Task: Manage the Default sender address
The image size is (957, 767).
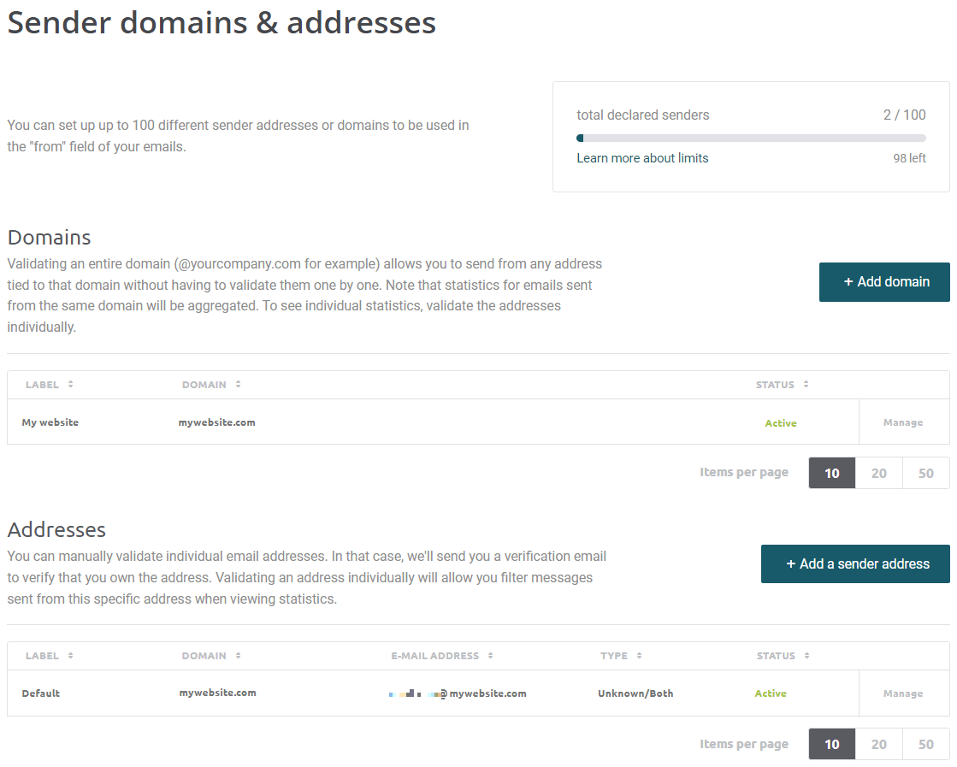Action: pyautogui.click(x=903, y=693)
